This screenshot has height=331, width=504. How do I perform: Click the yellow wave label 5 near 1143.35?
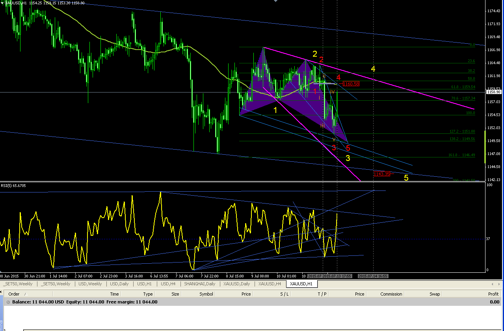coord(406,178)
